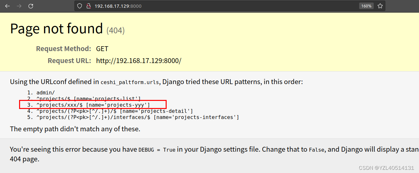The image size is (419, 173).
Task: Bookmark this page with the star
Action: click(x=380, y=6)
